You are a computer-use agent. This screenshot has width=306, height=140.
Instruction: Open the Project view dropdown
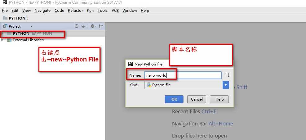[x=31, y=26]
